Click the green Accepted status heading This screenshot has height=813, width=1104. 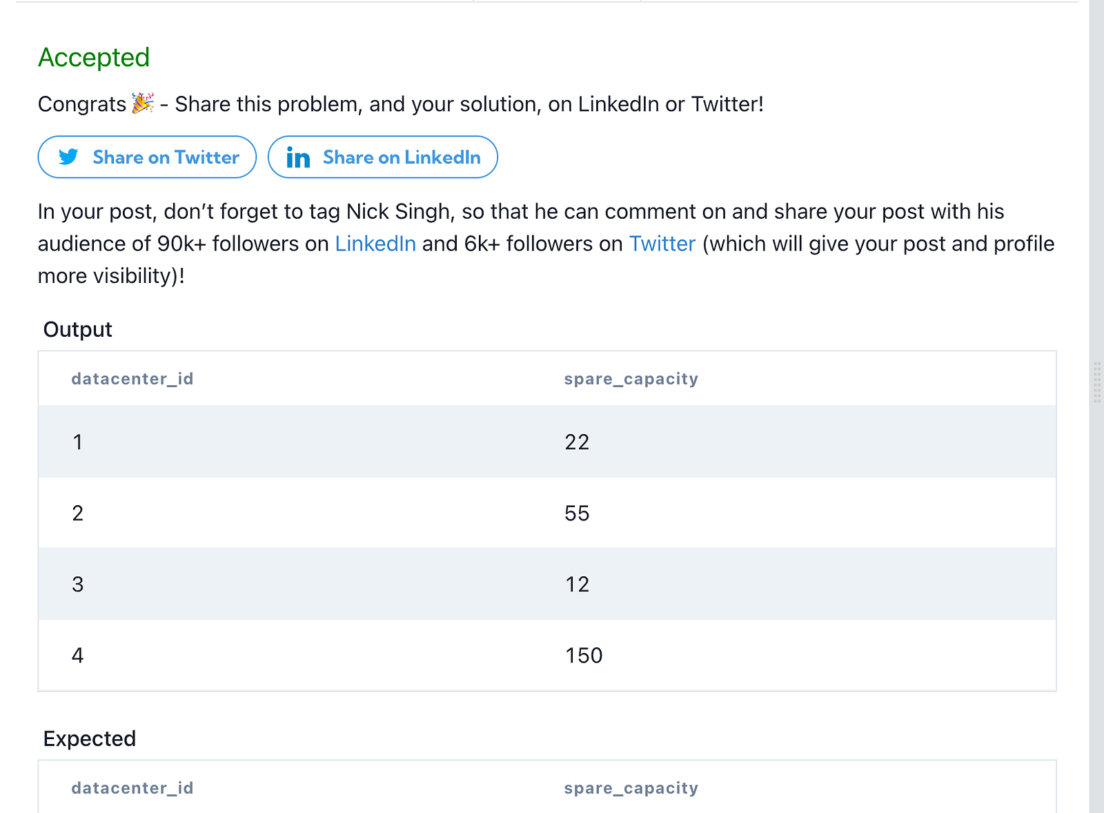94,57
